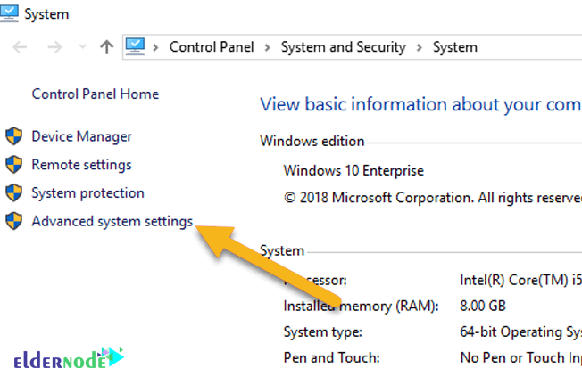Image resolution: width=582 pixels, height=376 pixels.
Task: Click the View basic information heading
Action: click(x=420, y=104)
